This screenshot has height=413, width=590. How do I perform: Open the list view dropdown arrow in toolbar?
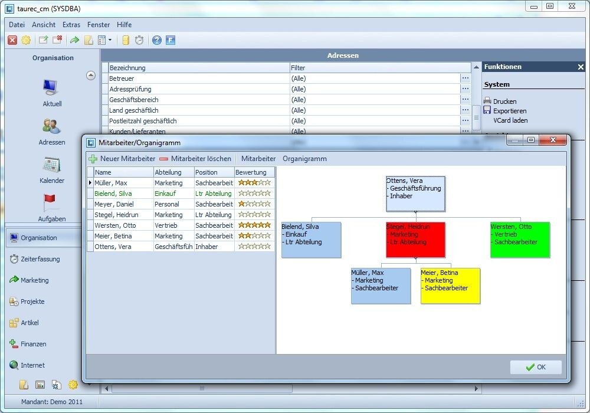(110, 40)
